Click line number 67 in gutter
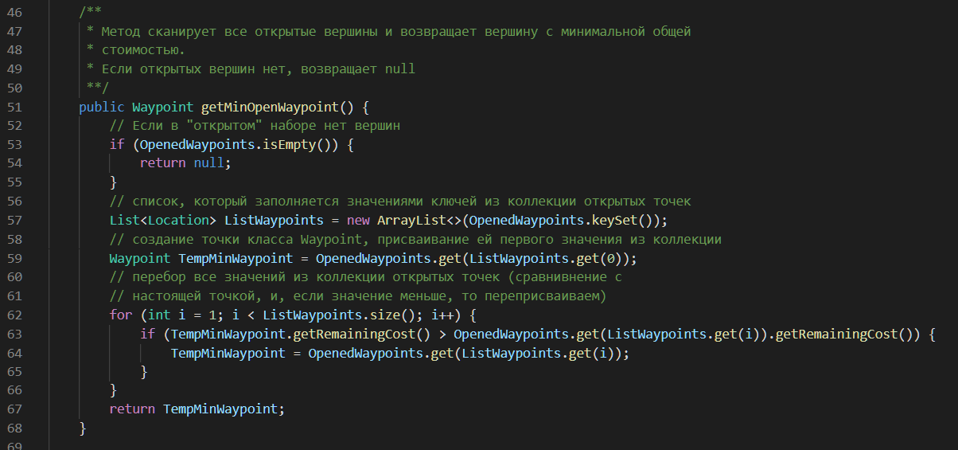958x450 pixels. 14,409
